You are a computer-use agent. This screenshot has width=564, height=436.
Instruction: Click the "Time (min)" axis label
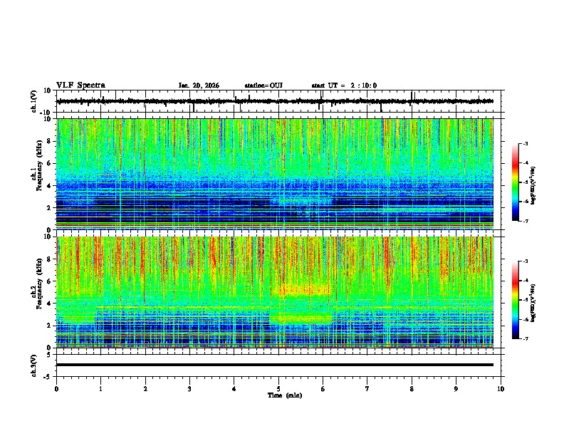(x=285, y=395)
